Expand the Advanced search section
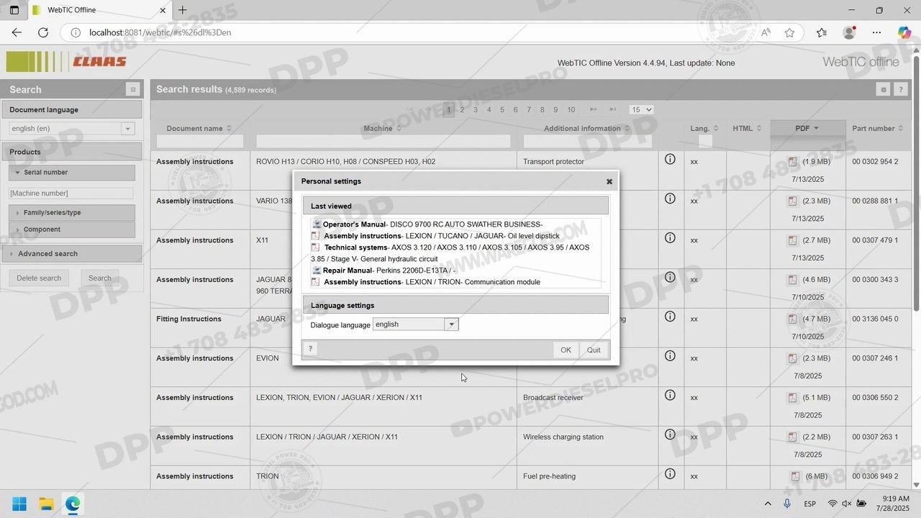This screenshot has width=921, height=518. (x=72, y=253)
